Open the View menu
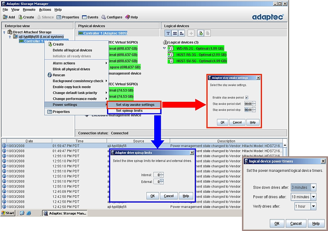 [15, 9]
